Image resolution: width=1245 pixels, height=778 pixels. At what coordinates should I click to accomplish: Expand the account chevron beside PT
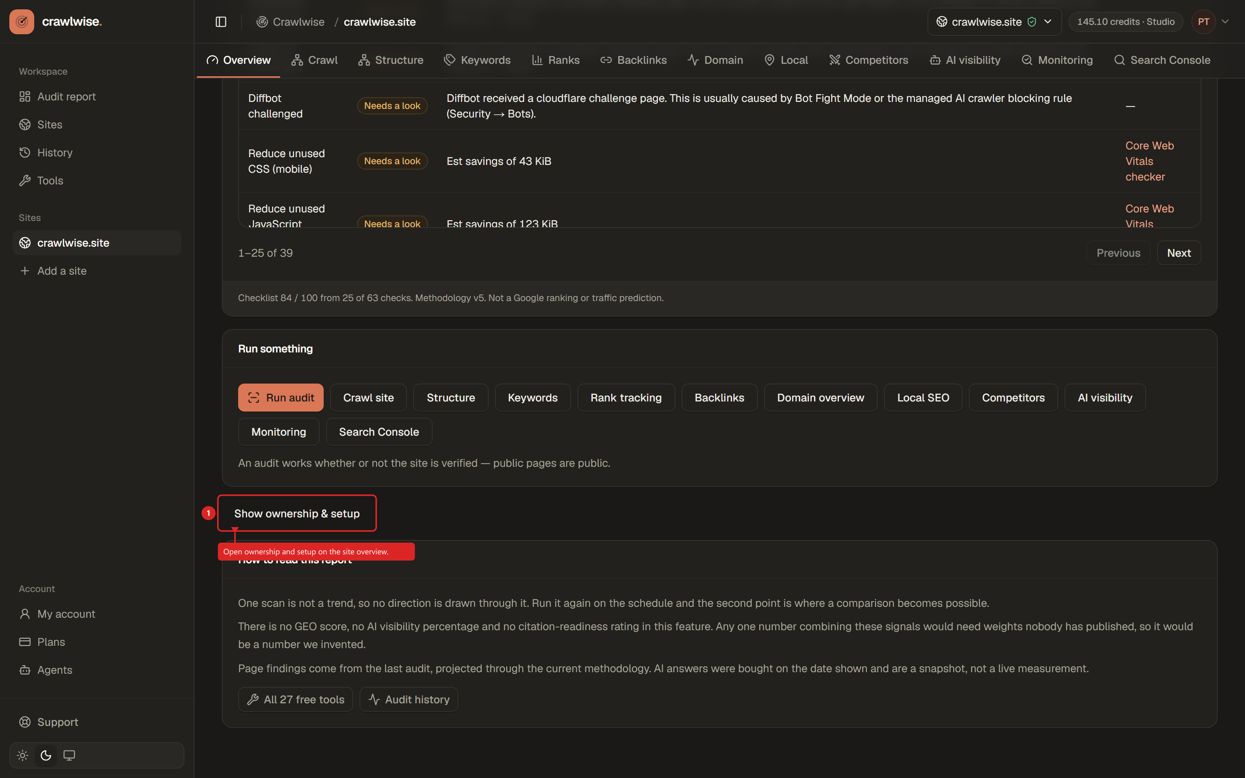(1226, 22)
